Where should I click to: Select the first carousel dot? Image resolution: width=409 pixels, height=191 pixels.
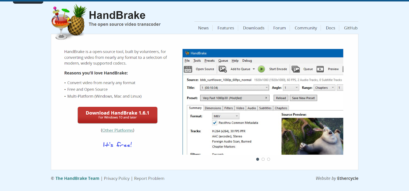pos(258,159)
